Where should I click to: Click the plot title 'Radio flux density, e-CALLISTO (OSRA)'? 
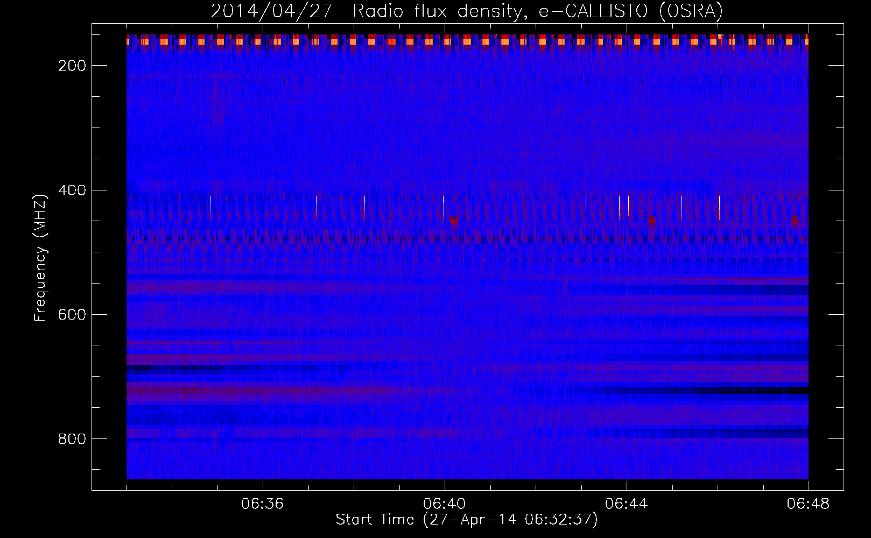(538, 11)
